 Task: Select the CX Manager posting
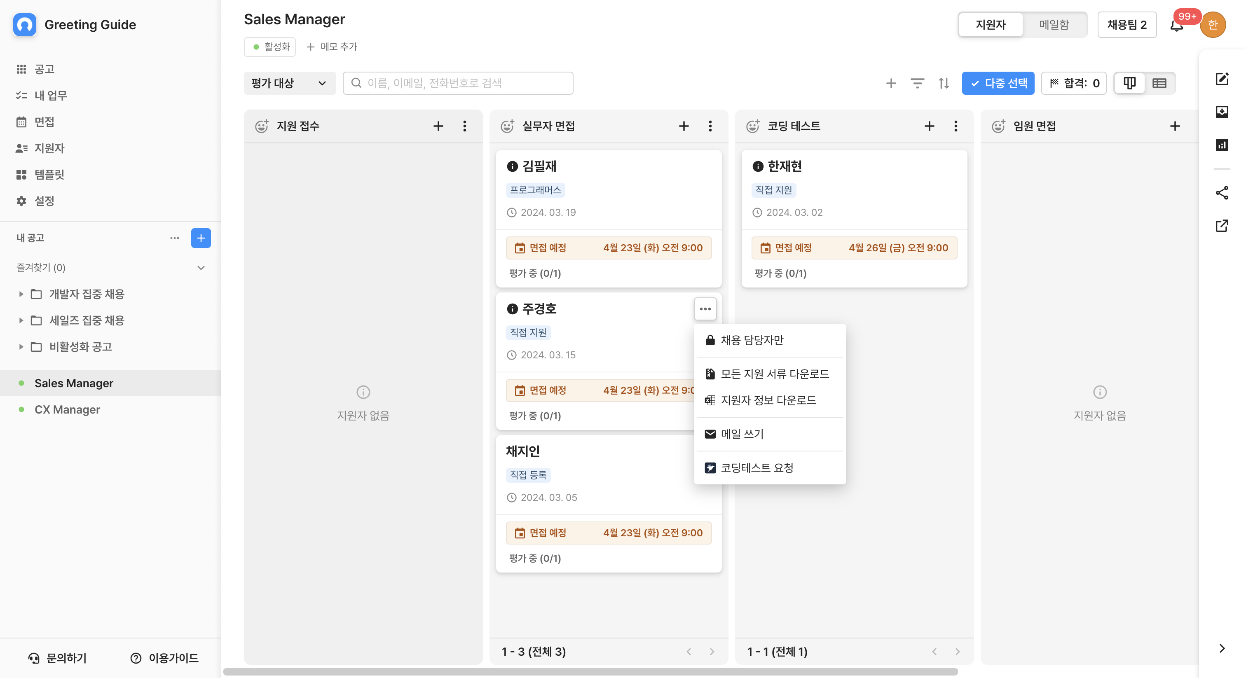[x=110, y=409]
